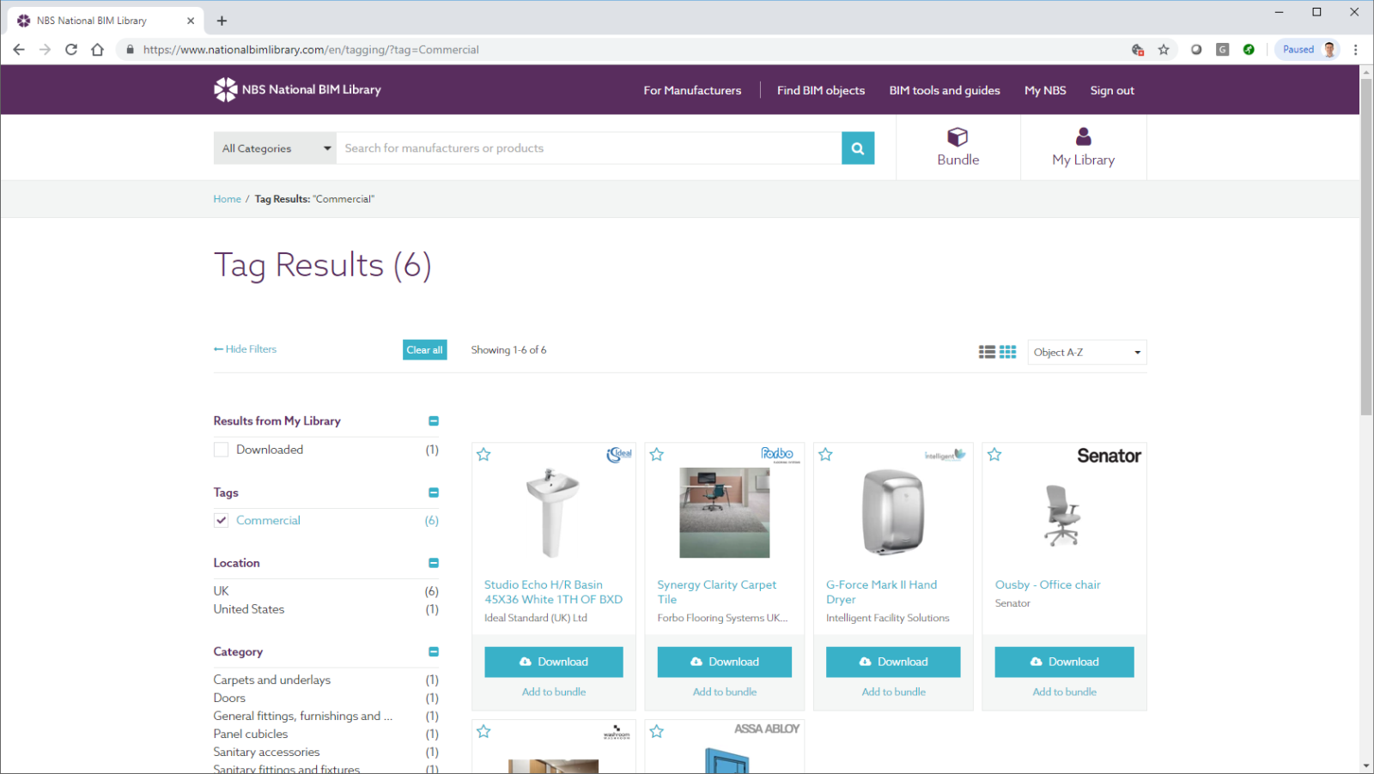This screenshot has height=774, width=1374.
Task: Click Sign out
Action: [1112, 90]
